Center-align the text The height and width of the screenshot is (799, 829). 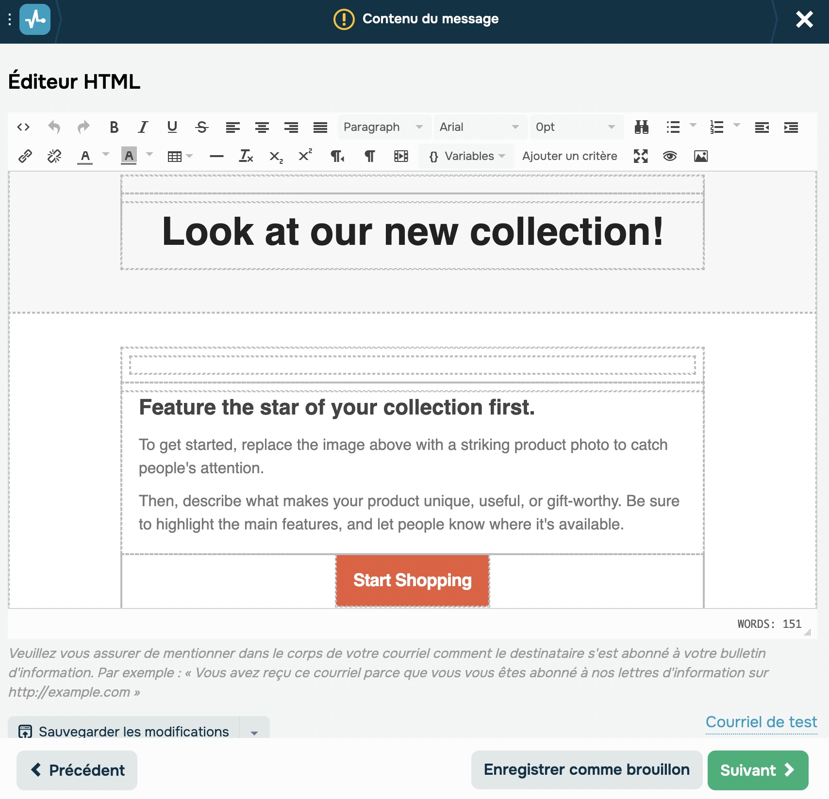[262, 127]
